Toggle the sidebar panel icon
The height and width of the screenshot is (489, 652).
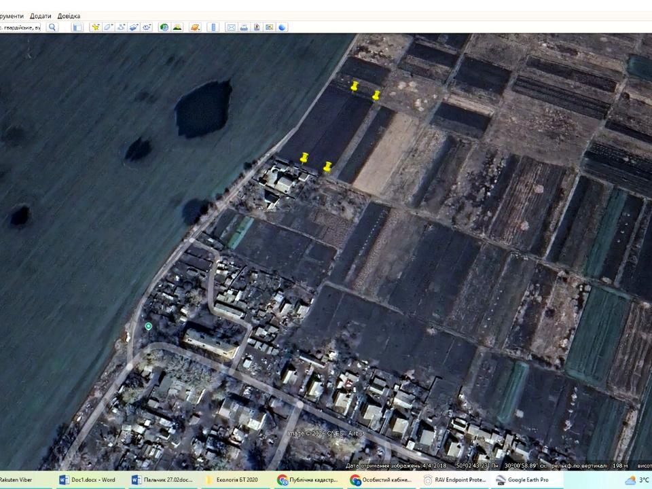coord(77,27)
